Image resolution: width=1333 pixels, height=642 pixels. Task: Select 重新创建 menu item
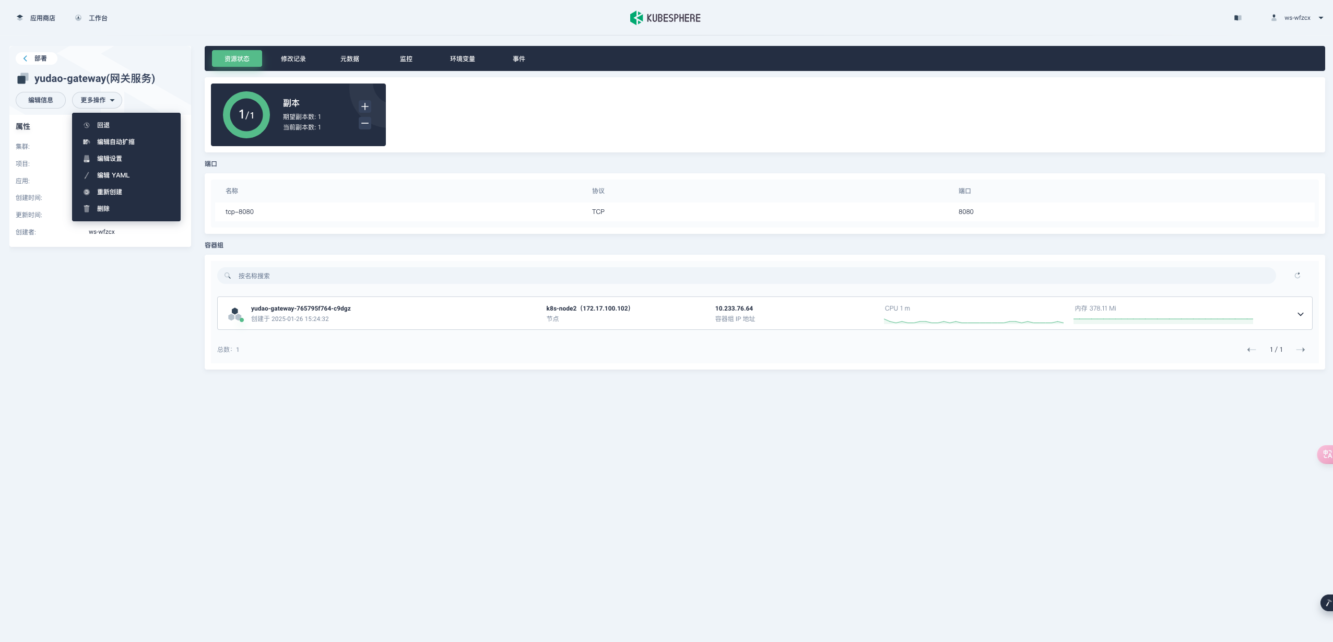[126, 192]
